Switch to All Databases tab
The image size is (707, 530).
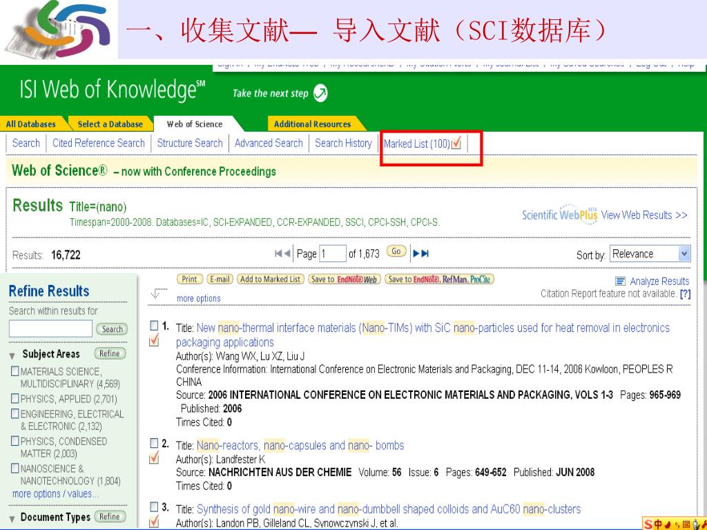[x=31, y=124]
